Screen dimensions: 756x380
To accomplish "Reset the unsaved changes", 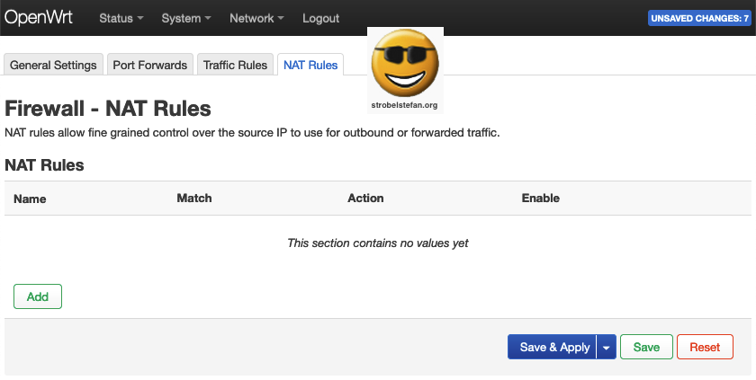I will (706, 348).
